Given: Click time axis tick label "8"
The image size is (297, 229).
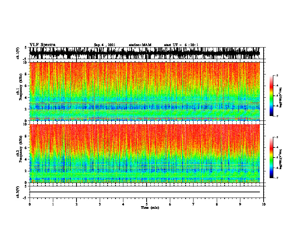Looking at the screenshot, I should (217, 204).
